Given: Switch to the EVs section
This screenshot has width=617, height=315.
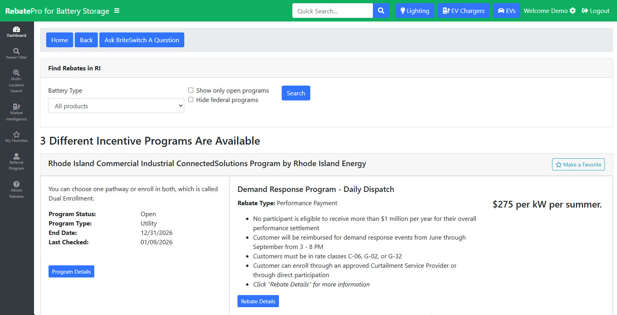Looking at the screenshot, I should [507, 11].
